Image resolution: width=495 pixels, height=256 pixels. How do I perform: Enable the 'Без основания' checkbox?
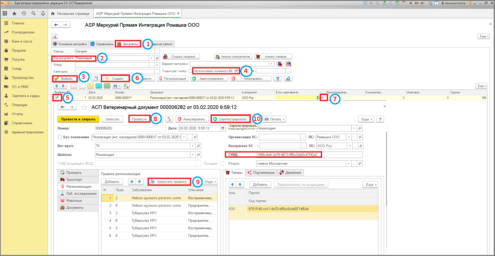click(60, 137)
